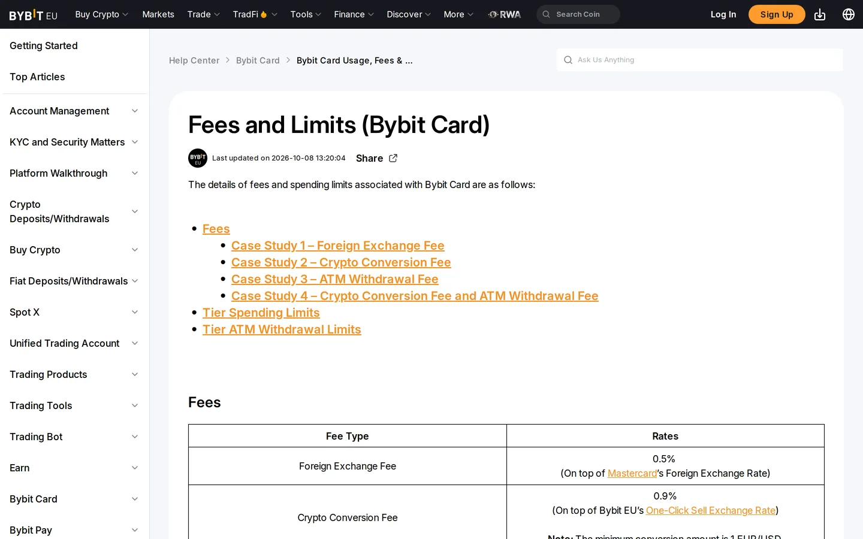Jump to Tier ATM Withdrawal Limits
Viewport: 863px width, 539px height.
pos(282,329)
